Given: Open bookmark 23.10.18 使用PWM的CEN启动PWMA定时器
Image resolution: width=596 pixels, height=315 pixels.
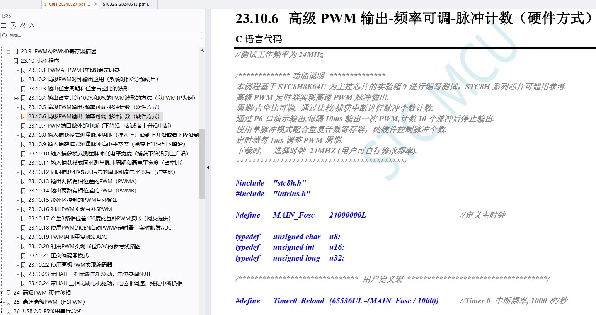Looking at the screenshot, I should 100,228.
